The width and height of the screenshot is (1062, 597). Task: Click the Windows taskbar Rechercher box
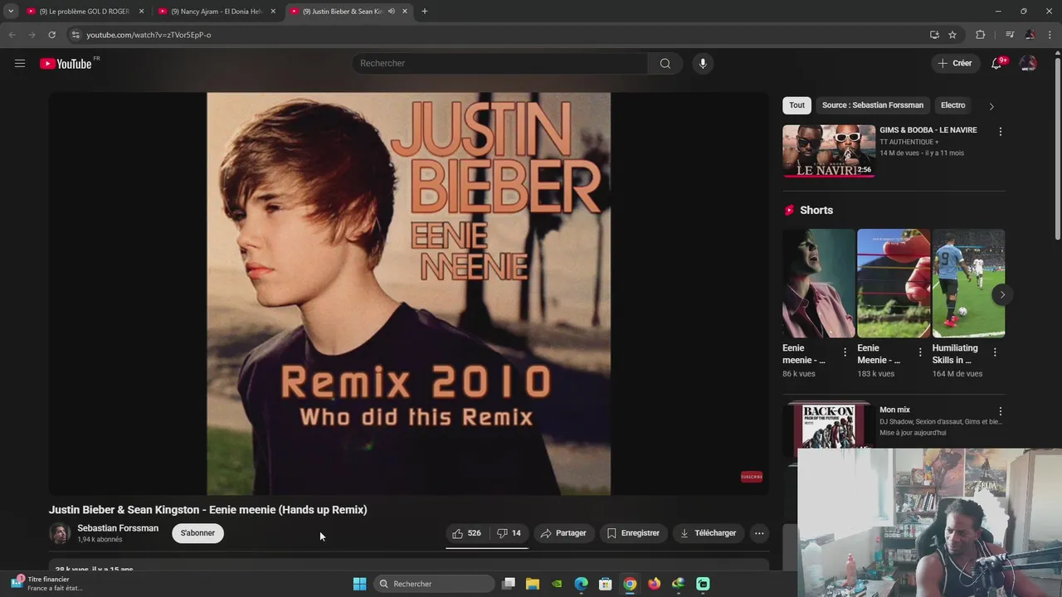pyautogui.click(x=434, y=584)
